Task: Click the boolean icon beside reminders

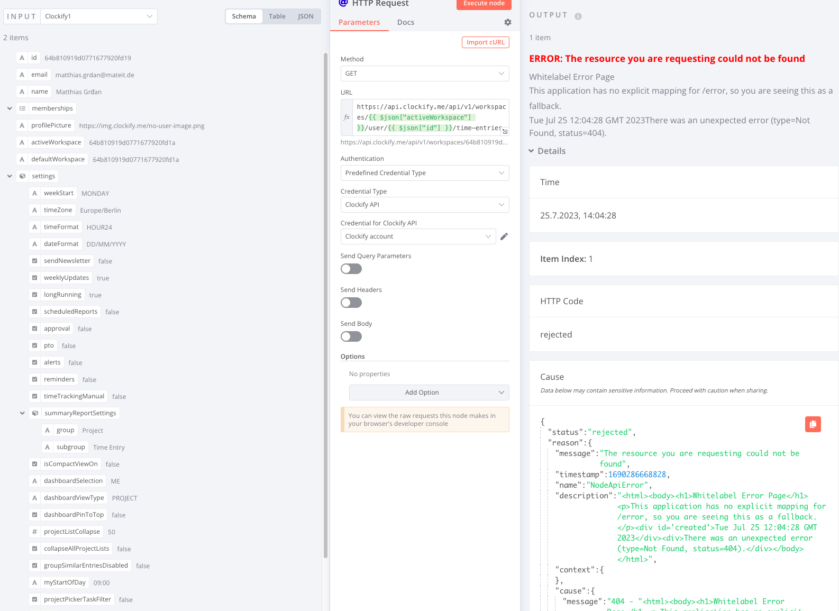Action: [35, 379]
